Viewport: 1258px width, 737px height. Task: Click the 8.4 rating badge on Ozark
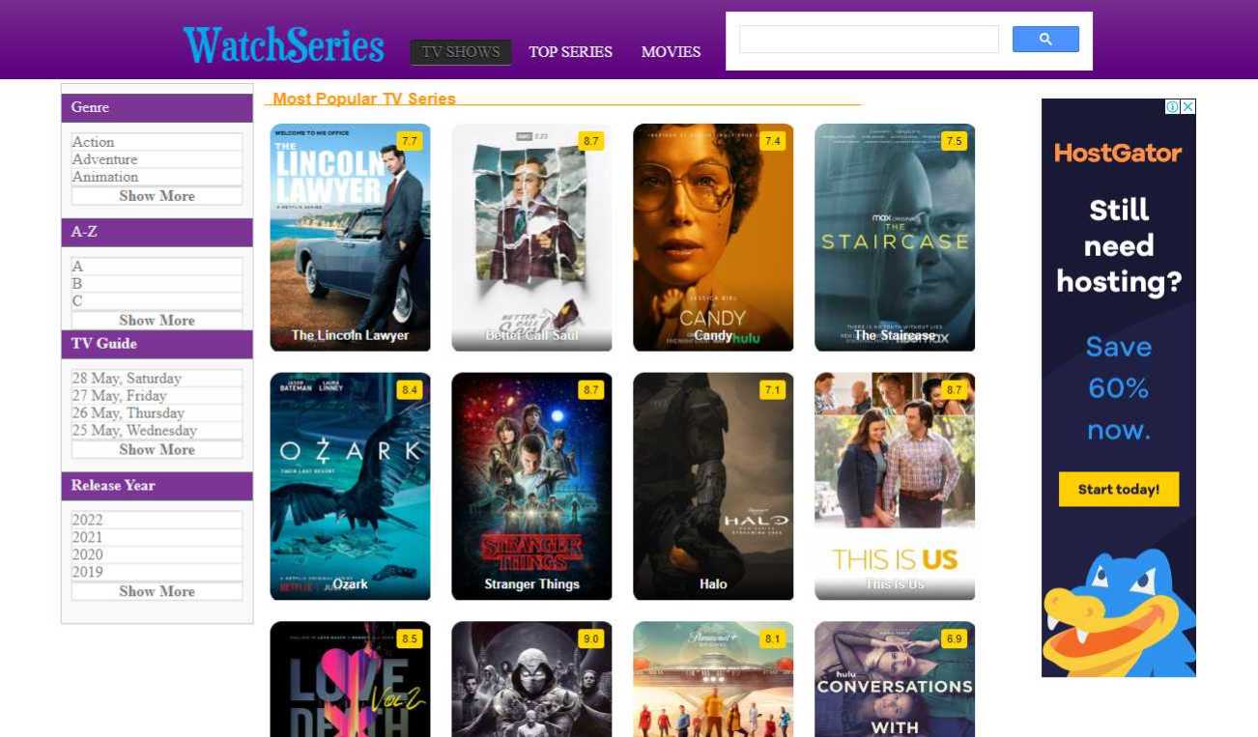coord(410,390)
